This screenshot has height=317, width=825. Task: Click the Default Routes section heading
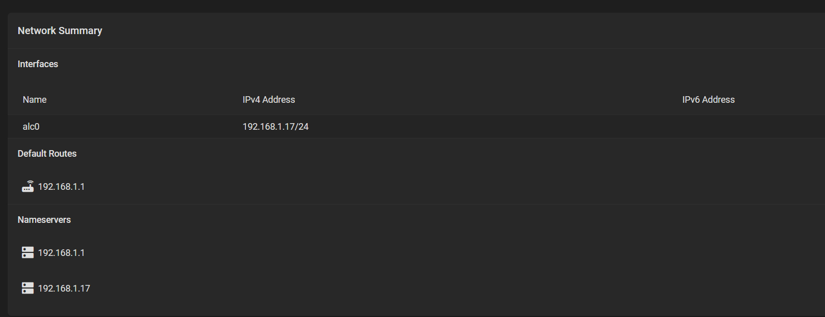(47, 154)
